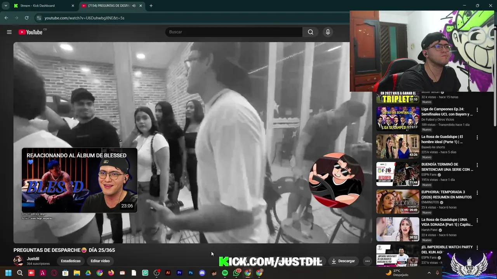Image resolution: width=497 pixels, height=279 pixels.
Task: Open options menu for IMPERDIBLE WATCH PARTY video
Action: pos(477,248)
